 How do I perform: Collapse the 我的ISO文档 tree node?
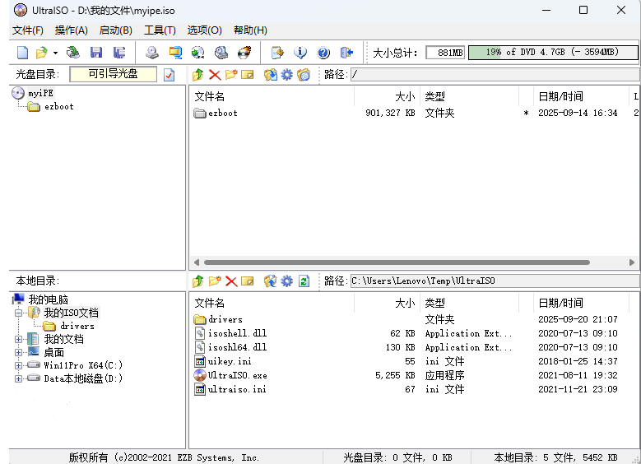(18, 313)
